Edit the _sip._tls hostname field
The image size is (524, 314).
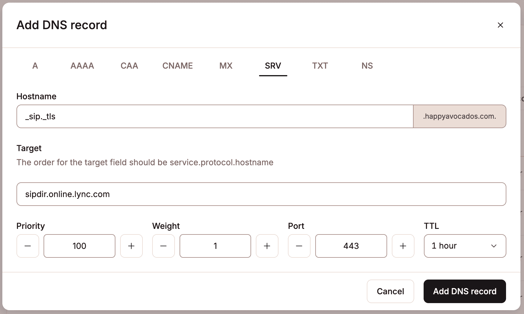coord(206,116)
